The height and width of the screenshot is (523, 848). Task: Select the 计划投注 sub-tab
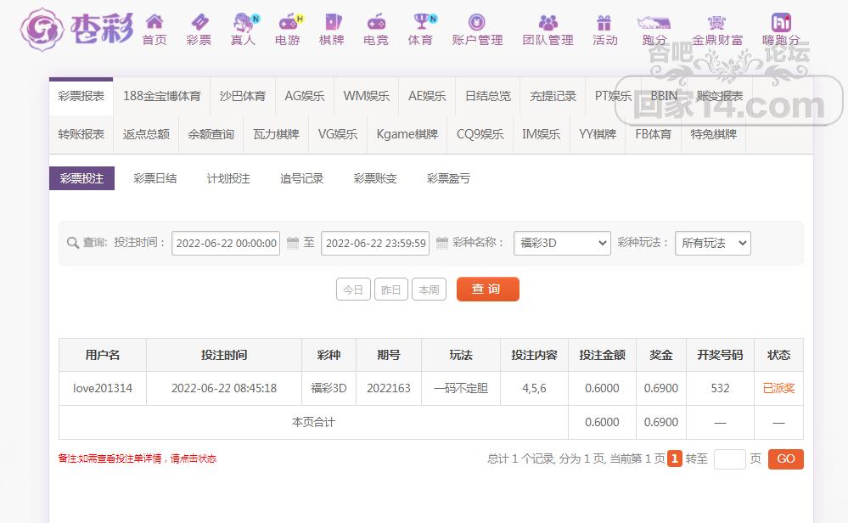[x=228, y=178]
